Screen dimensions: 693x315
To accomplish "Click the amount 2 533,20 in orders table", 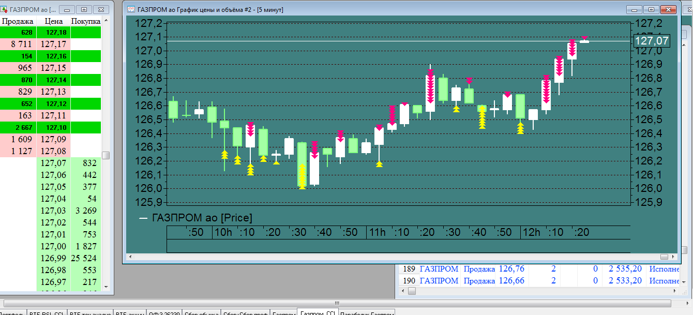I will click(625, 281).
